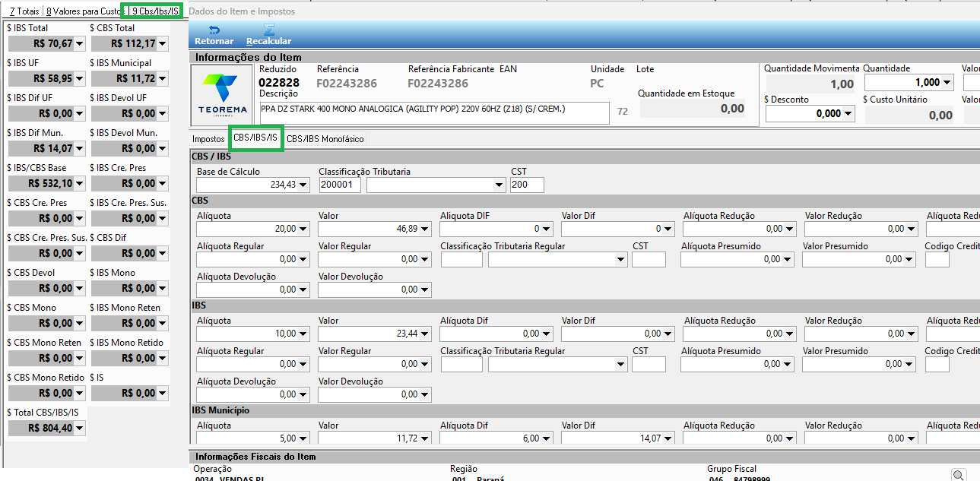Open the CBS Alíquota 20,00 dropdown
This screenshot has width=980, height=481.
[x=303, y=229]
